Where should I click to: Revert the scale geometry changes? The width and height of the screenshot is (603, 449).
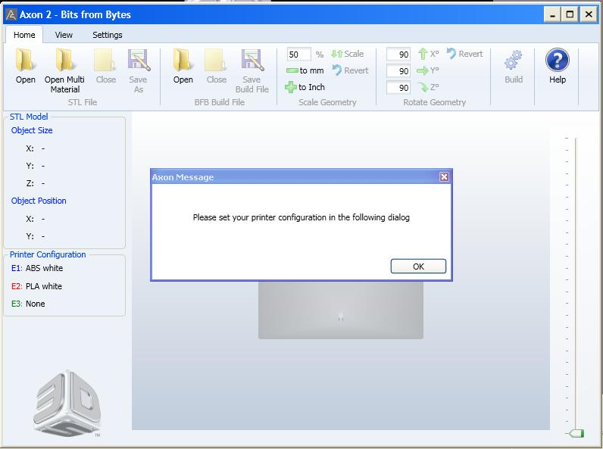tap(350, 70)
